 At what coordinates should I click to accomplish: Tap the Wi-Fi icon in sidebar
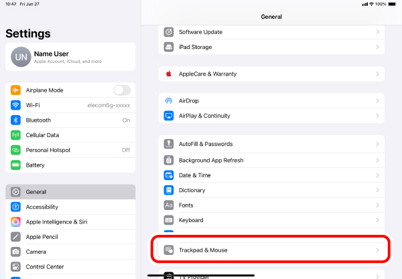[15, 105]
